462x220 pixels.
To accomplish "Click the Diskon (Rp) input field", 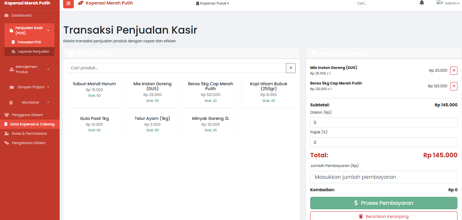I will (x=384, y=123).
